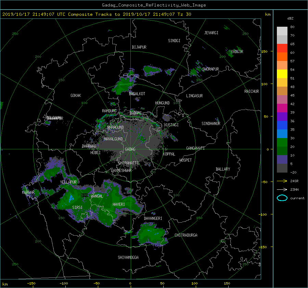
Task: Click the LINGASUR city label
Action: [x=194, y=96]
